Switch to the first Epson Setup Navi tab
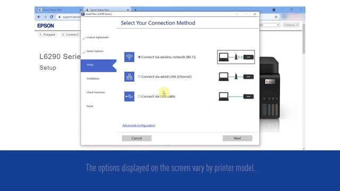The width and height of the screenshot is (340, 191). (x=58, y=10)
